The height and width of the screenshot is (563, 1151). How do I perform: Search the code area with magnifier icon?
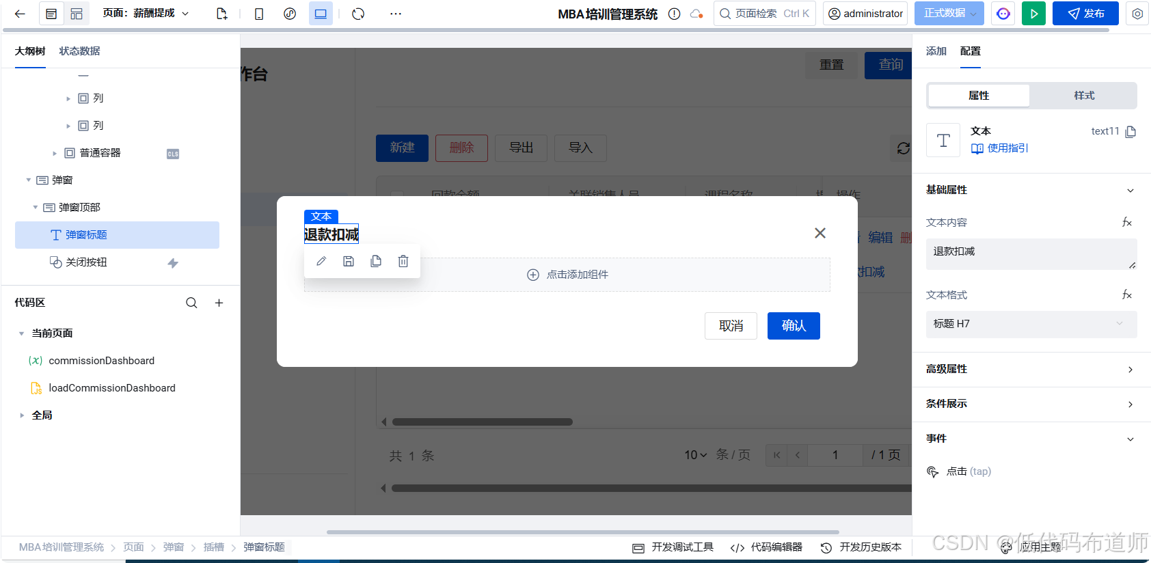(x=191, y=303)
